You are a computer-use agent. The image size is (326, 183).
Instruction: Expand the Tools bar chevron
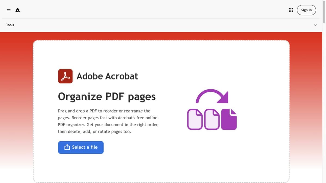coord(315,25)
